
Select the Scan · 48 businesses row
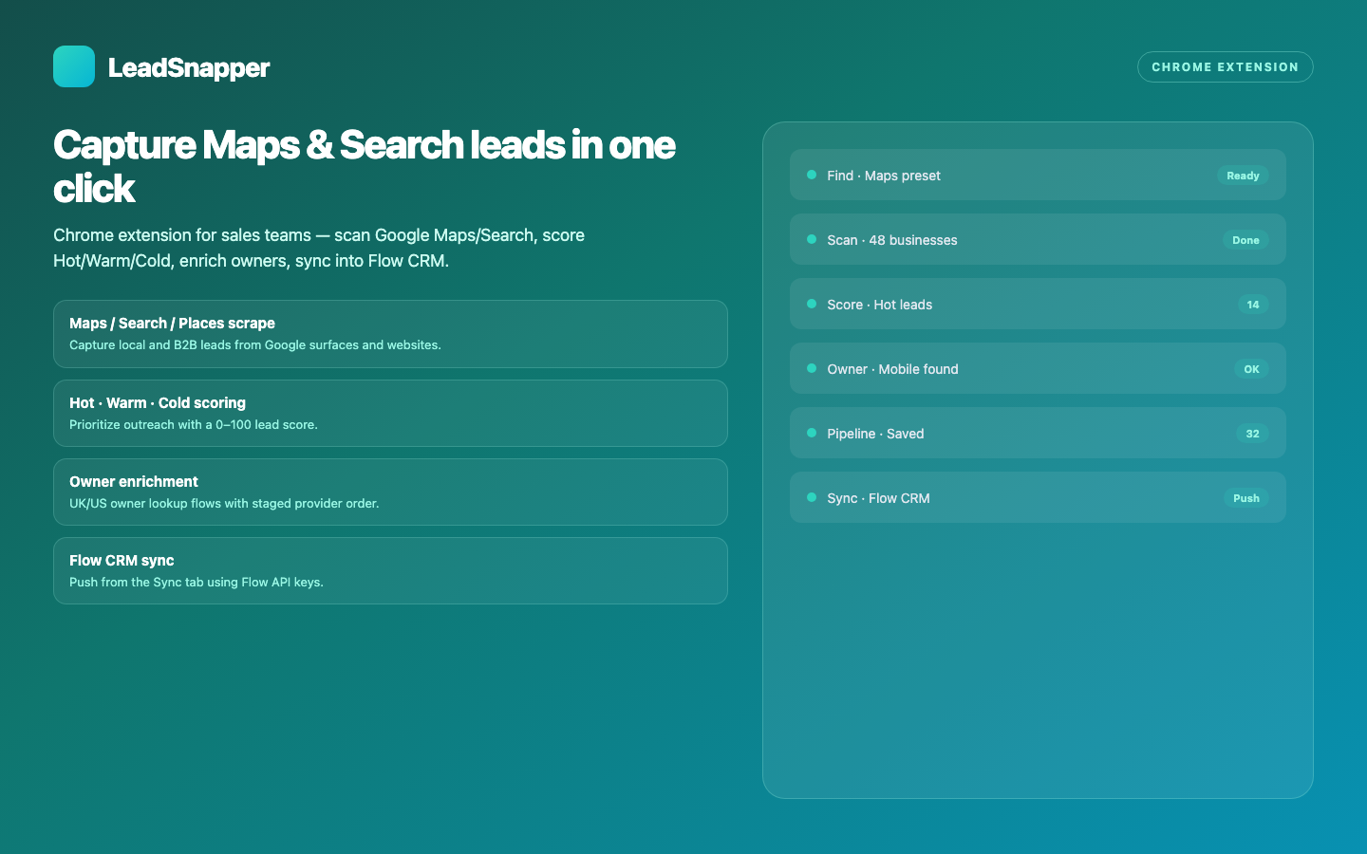click(x=1038, y=239)
